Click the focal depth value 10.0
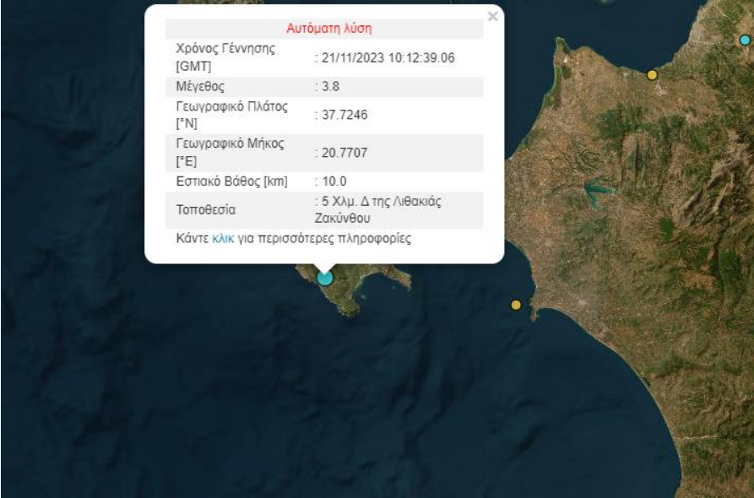The image size is (754, 498). (x=331, y=181)
